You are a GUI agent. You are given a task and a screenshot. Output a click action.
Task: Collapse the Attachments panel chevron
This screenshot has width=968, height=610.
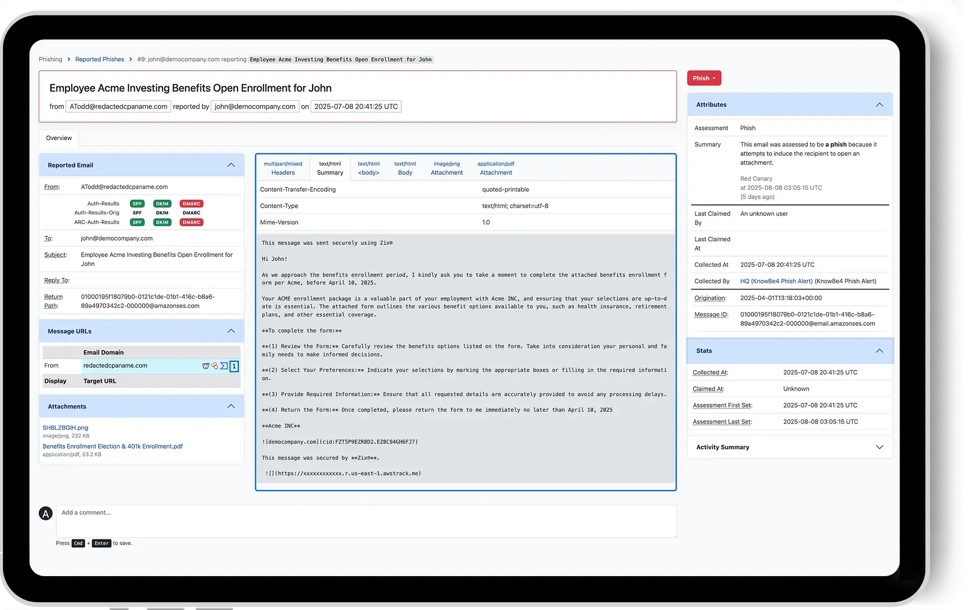point(231,406)
